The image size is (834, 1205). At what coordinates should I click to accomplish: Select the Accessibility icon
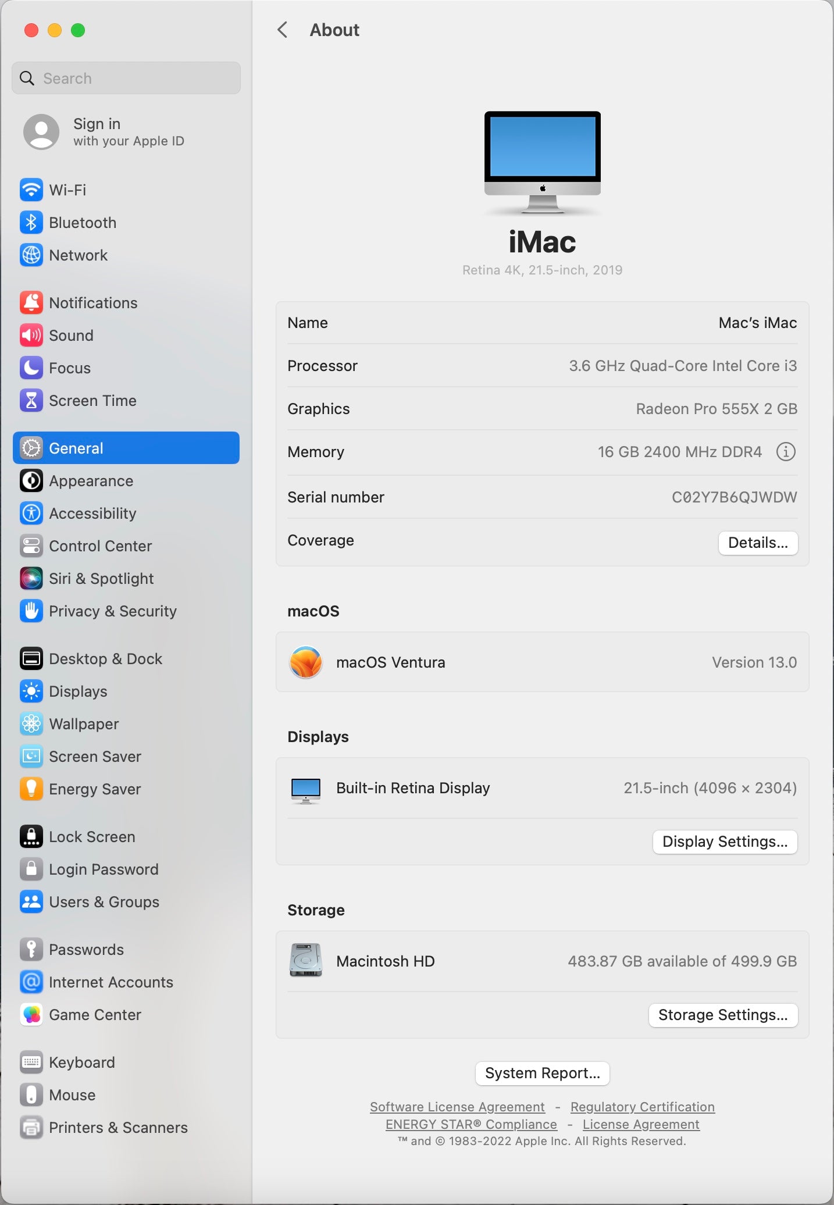(31, 513)
